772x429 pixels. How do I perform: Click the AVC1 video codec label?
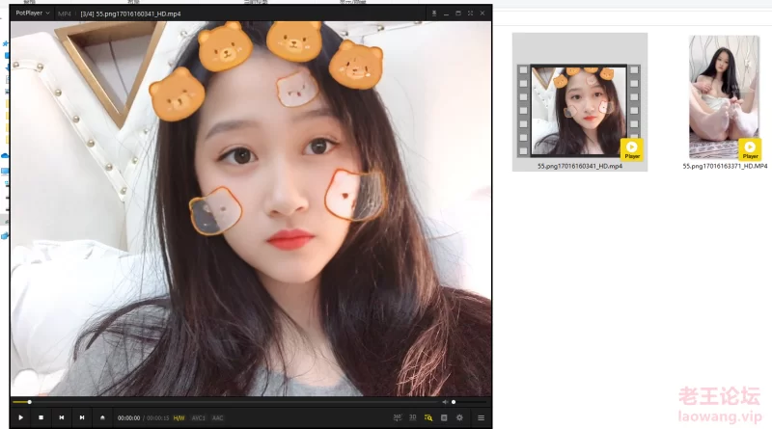coord(199,418)
